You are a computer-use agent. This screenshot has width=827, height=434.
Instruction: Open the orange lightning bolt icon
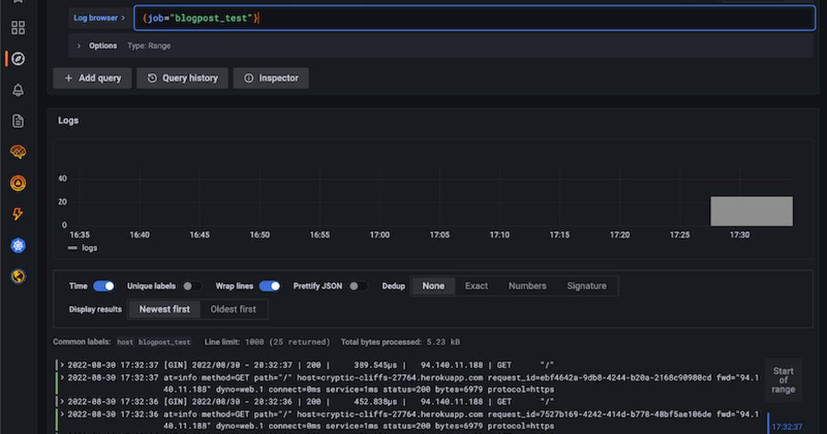coord(18,214)
